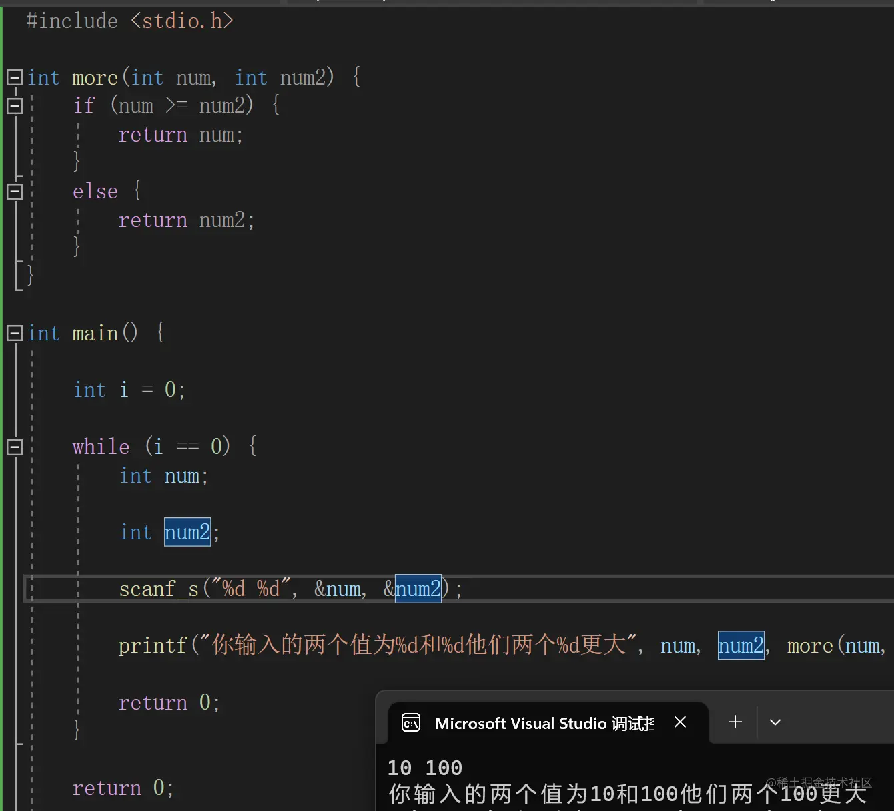Click the "int i = 0;" declaration

pyautogui.click(x=129, y=390)
